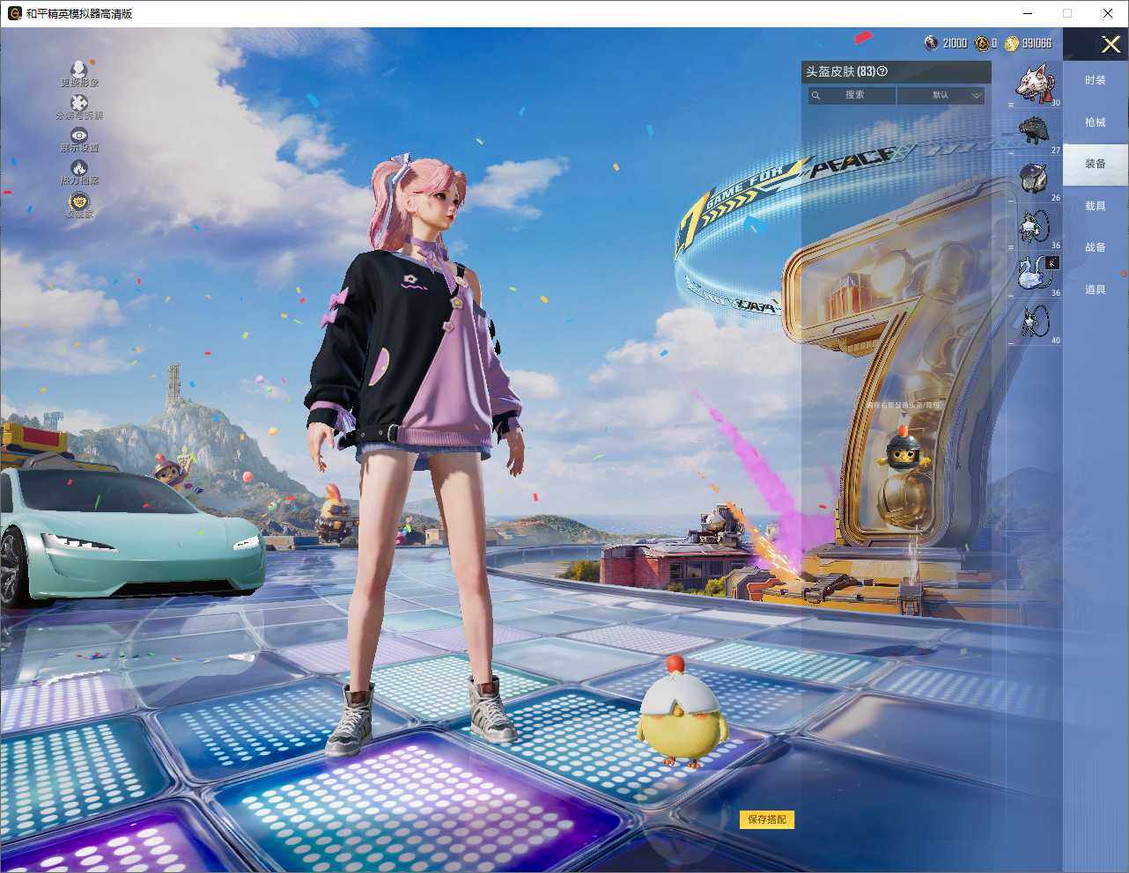This screenshot has height=873, width=1129.
Task: Open the 默认 sort dropdown
Action: click(941, 95)
